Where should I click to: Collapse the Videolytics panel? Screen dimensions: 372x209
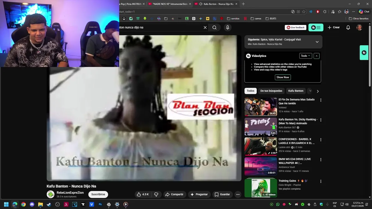point(316,56)
